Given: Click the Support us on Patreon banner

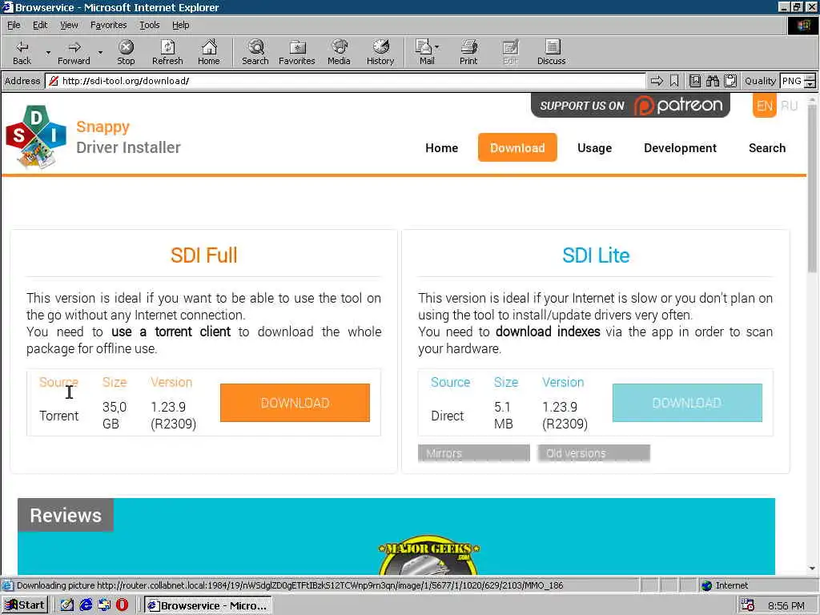Looking at the screenshot, I should [x=630, y=106].
